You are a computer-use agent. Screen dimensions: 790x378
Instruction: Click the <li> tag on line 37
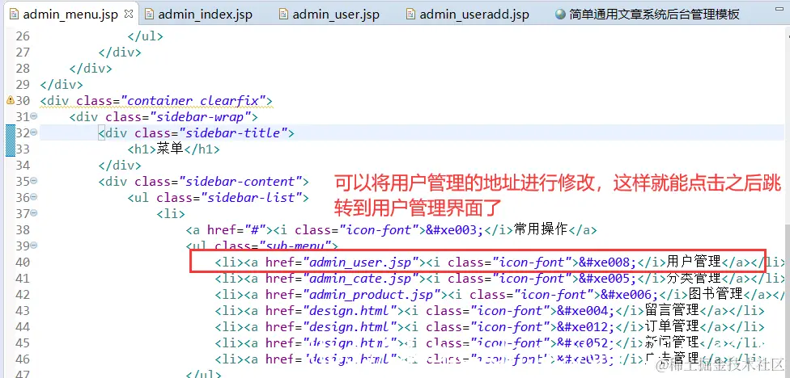(x=171, y=213)
